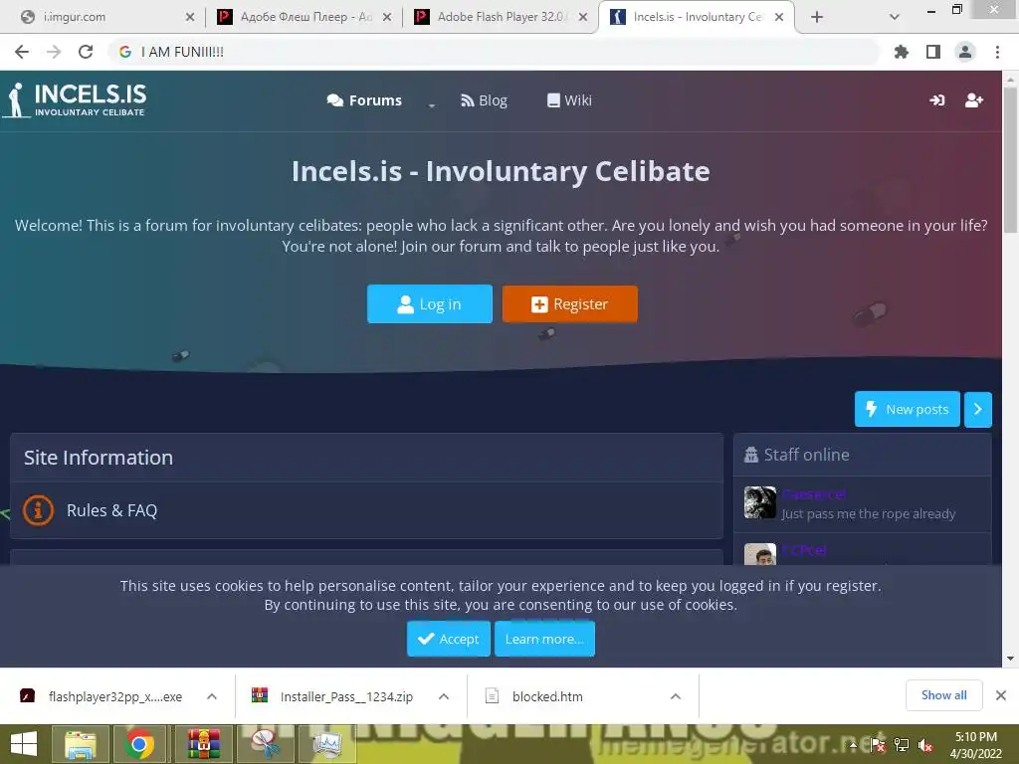Click the Staff online heading
The width and height of the screenshot is (1019, 764).
click(806, 455)
